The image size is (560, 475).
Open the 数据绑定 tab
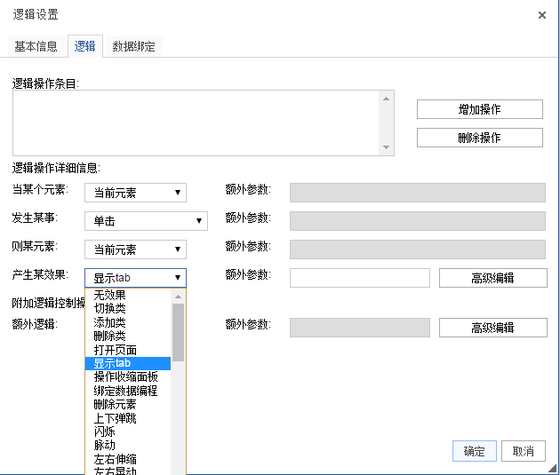tap(133, 46)
